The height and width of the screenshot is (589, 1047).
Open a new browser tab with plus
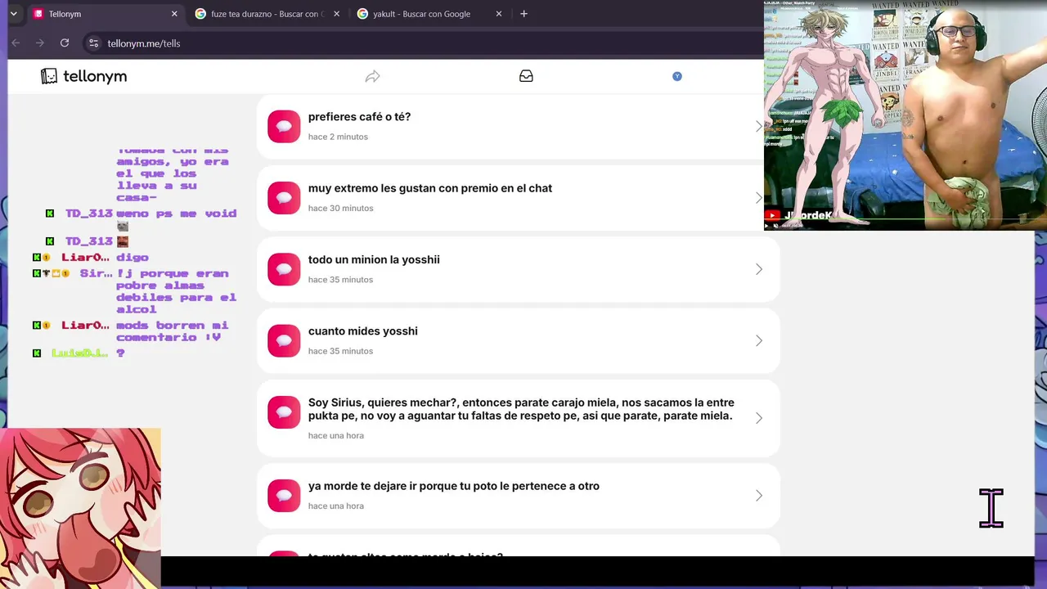click(523, 14)
